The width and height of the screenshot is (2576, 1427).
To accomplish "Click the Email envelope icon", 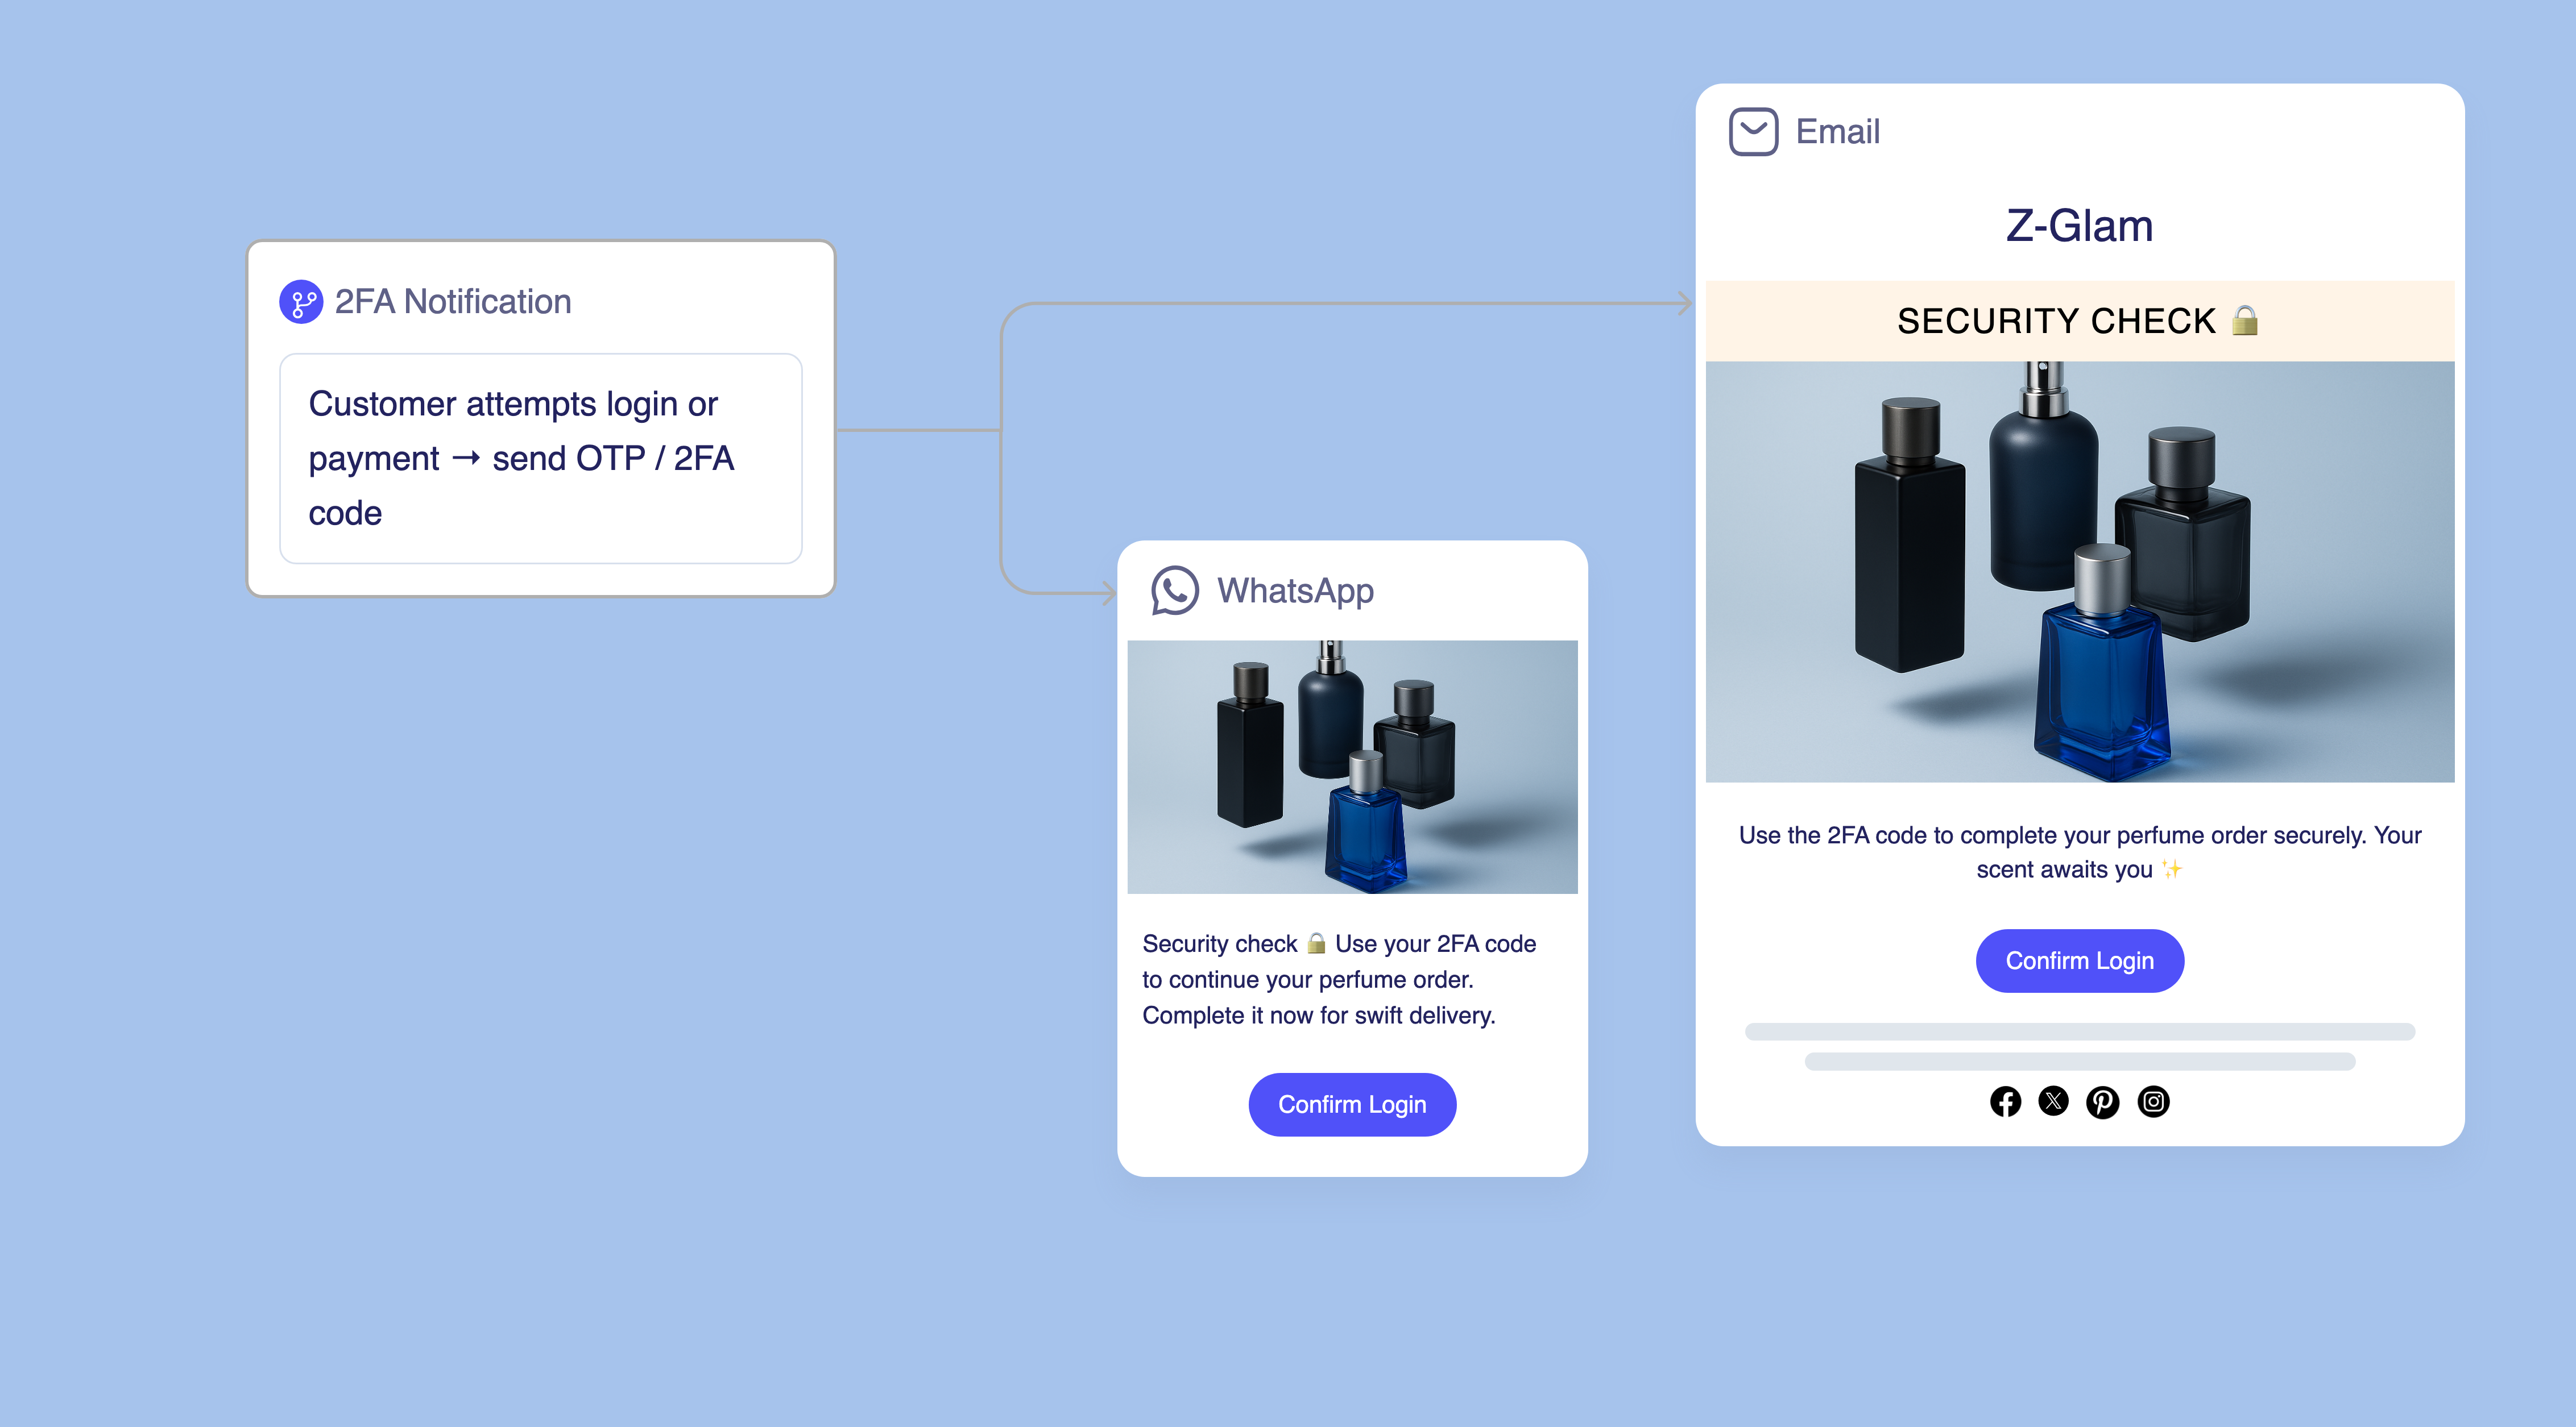I will point(1753,132).
